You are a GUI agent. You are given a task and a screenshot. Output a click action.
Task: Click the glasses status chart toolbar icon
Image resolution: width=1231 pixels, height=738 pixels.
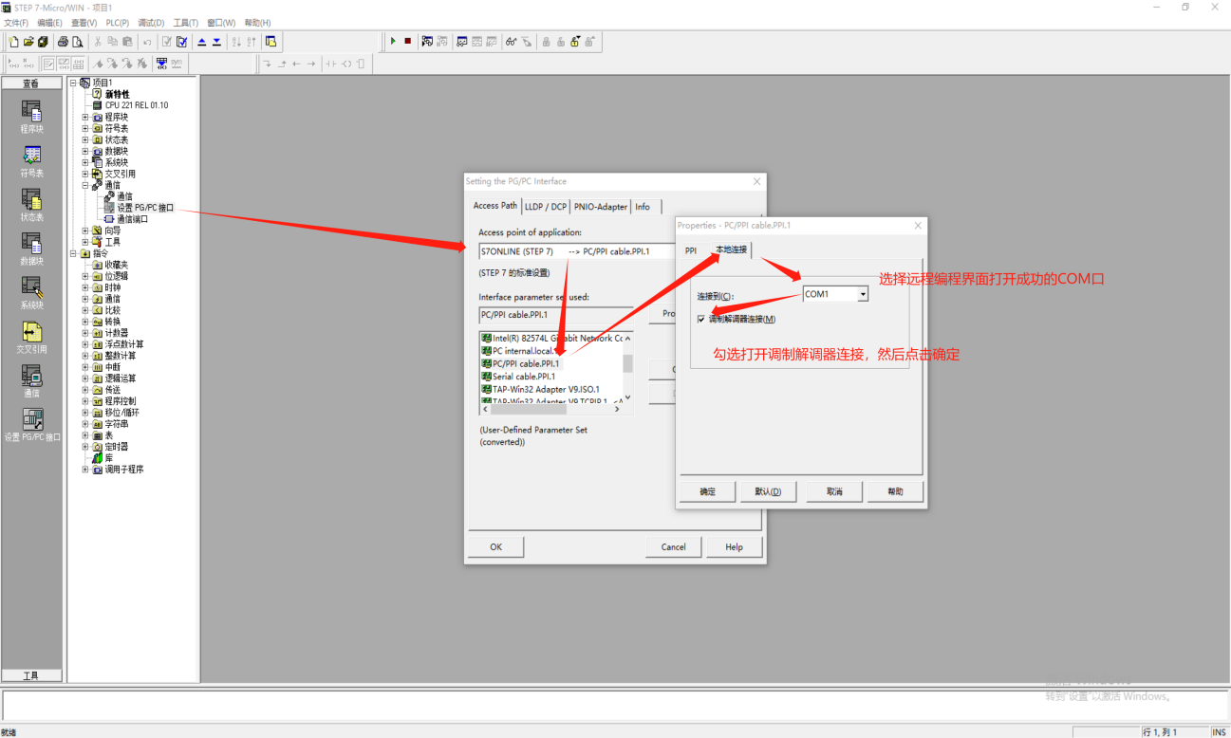click(512, 42)
